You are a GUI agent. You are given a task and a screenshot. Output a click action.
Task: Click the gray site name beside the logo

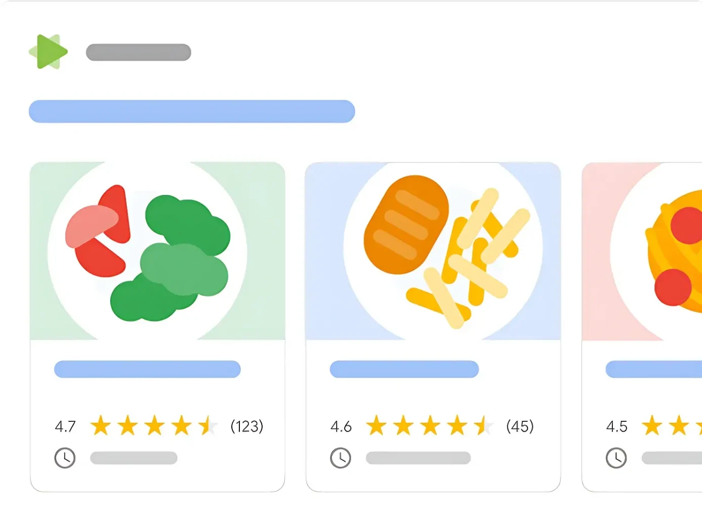click(x=138, y=52)
